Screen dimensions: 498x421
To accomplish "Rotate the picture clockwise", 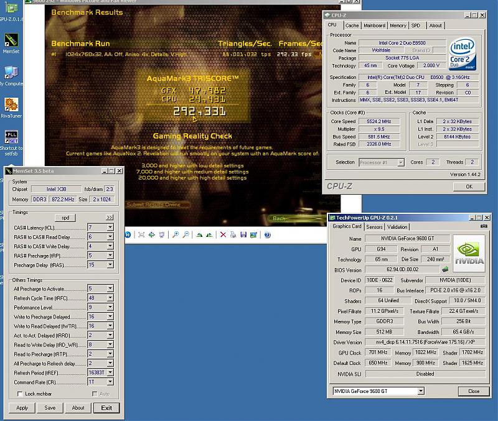I will click(199, 235).
